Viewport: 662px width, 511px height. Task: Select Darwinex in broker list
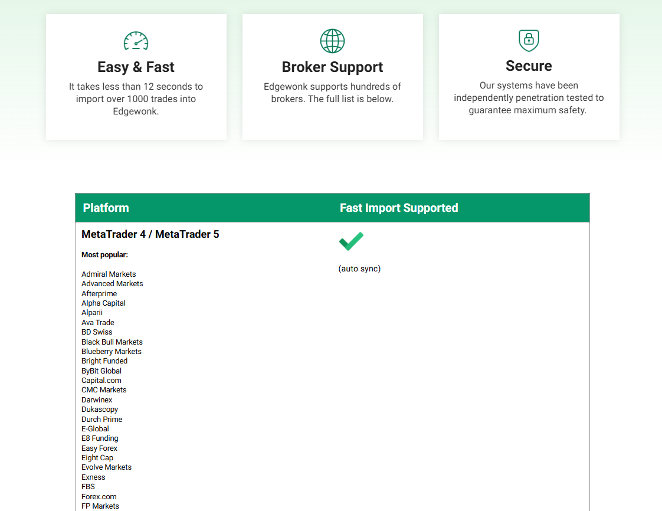pos(97,400)
